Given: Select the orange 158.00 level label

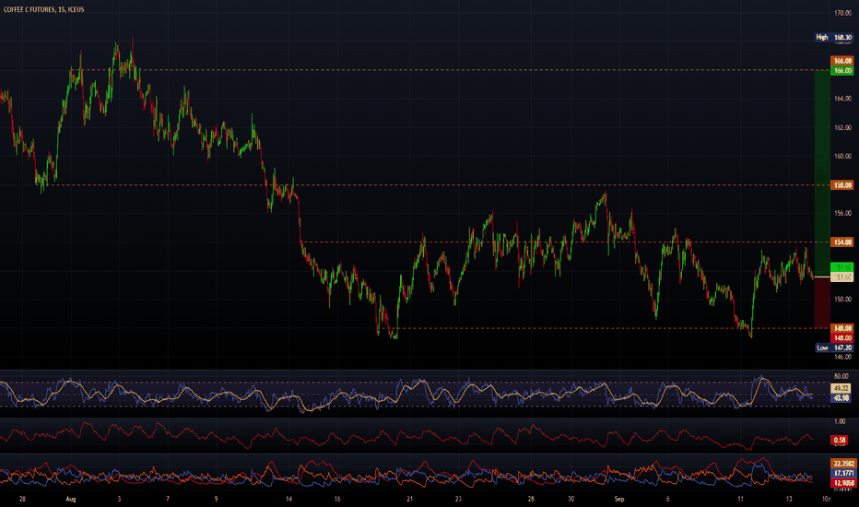Looking at the screenshot, I should click(x=842, y=185).
